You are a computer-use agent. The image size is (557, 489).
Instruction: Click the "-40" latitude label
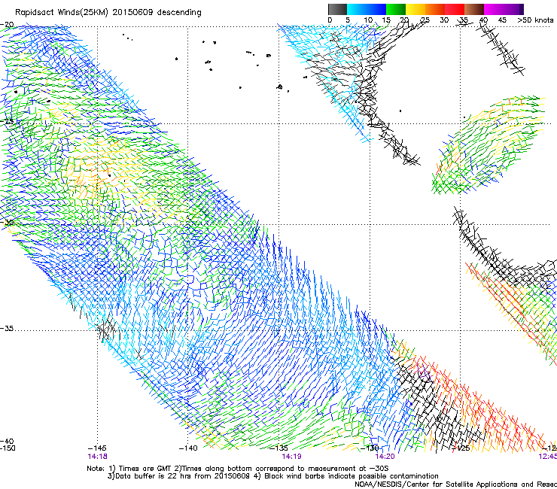tap(7, 442)
